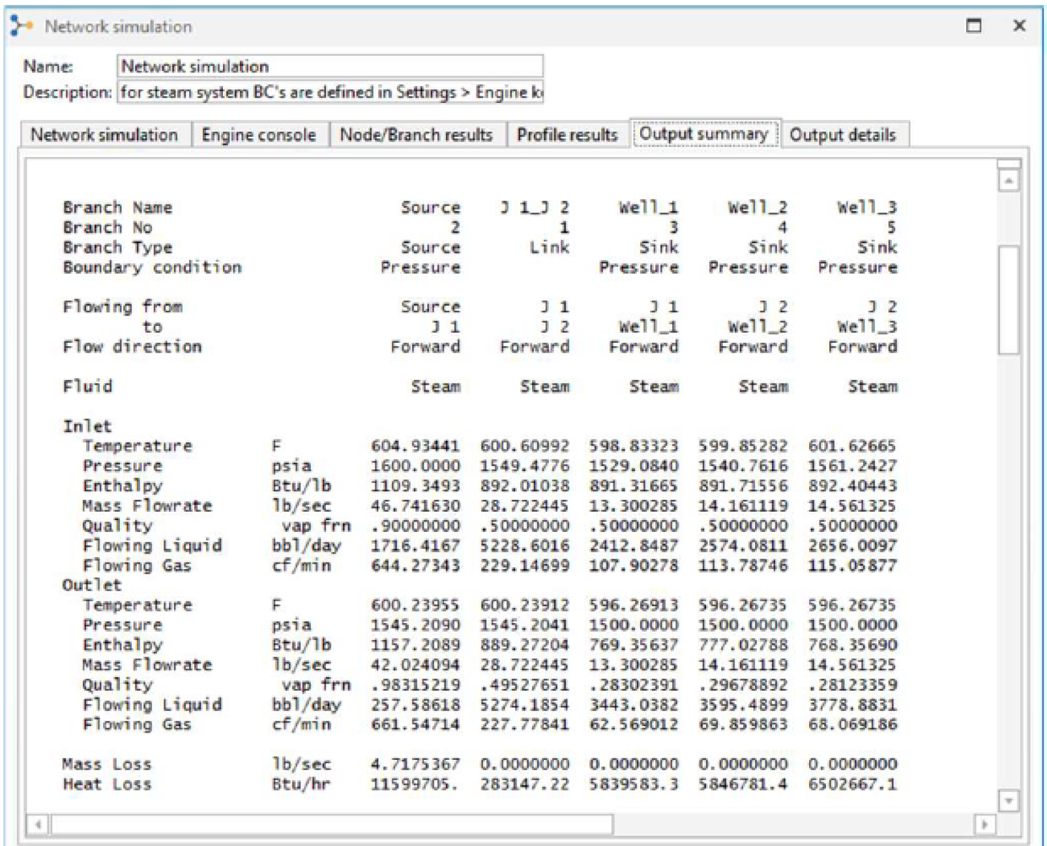Click the horizontal scrollbar thumb
Viewport: 1047px width, 846px height.
pyautogui.click(x=331, y=824)
